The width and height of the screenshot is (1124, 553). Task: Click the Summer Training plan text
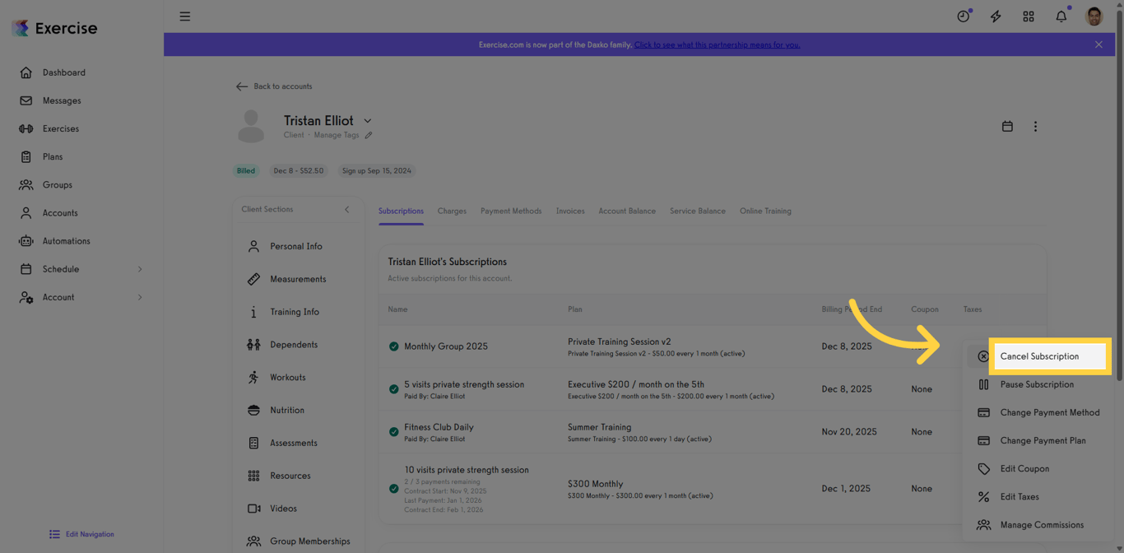pyautogui.click(x=599, y=427)
